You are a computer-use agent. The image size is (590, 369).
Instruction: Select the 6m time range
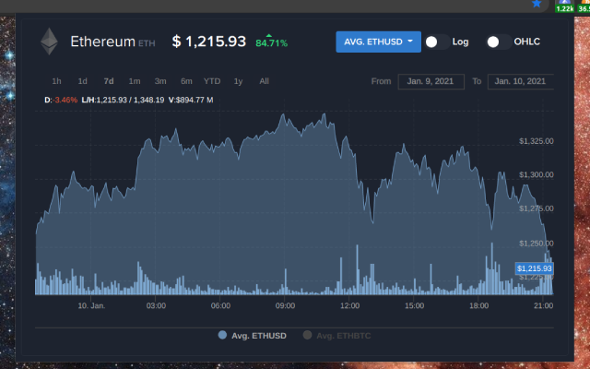(x=186, y=81)
